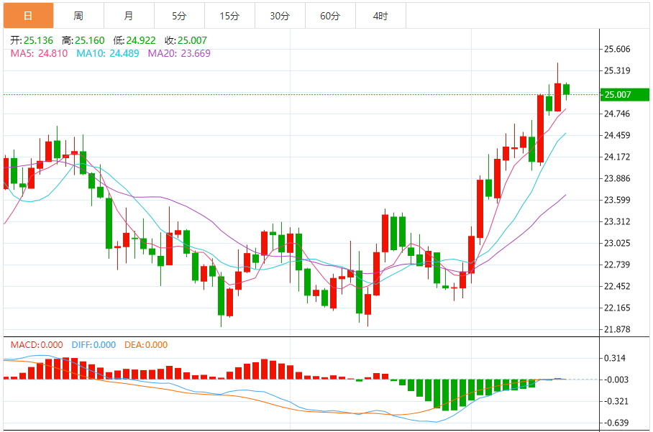Click the 0.314 MACD axis label

click(x=615, y=358)
